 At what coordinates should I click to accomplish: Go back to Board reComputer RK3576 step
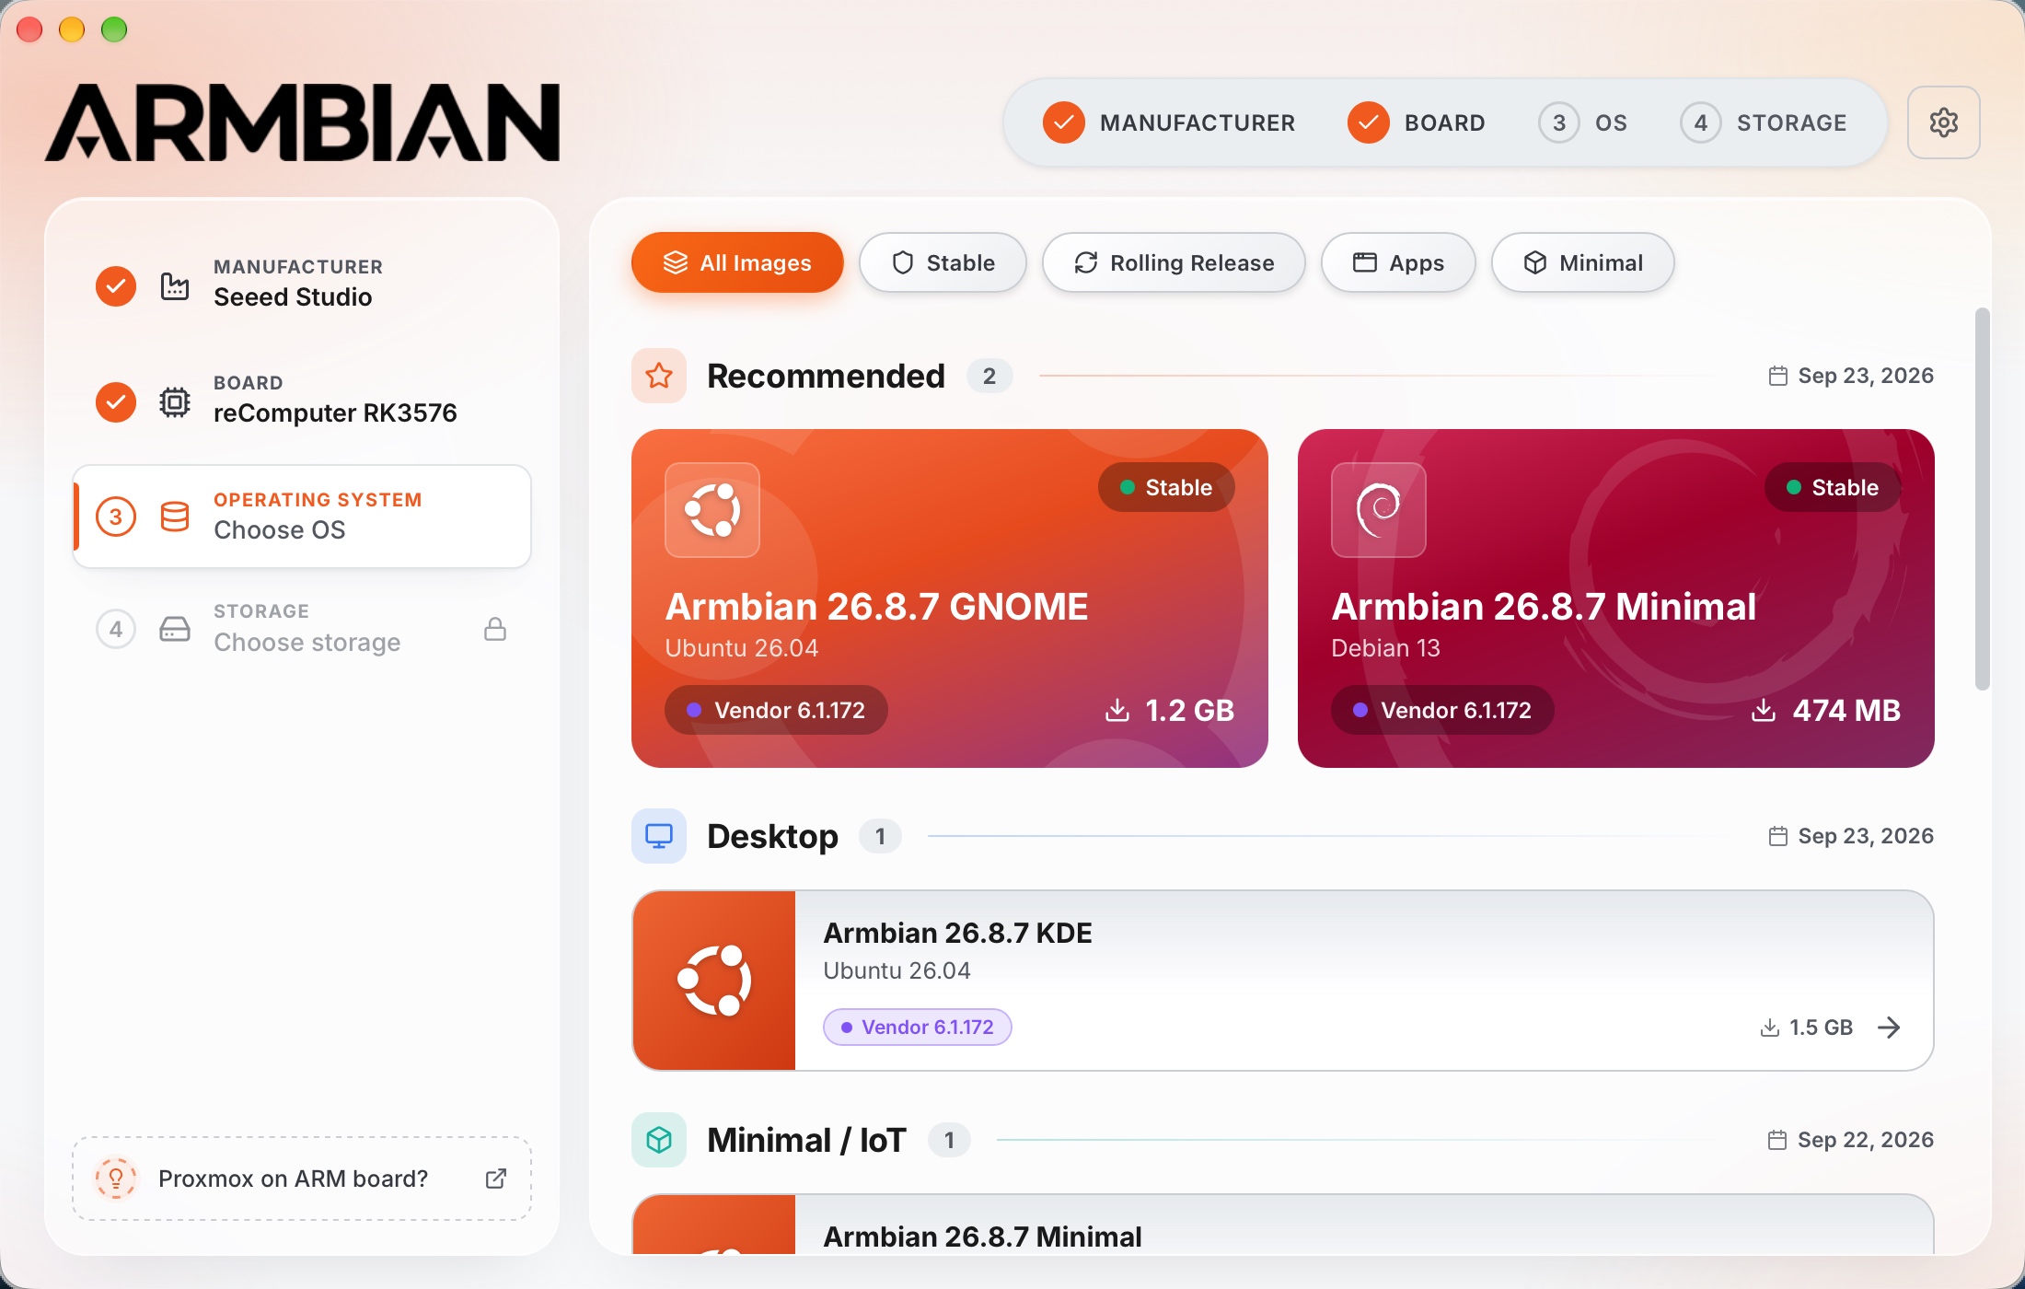click(302, 401)
